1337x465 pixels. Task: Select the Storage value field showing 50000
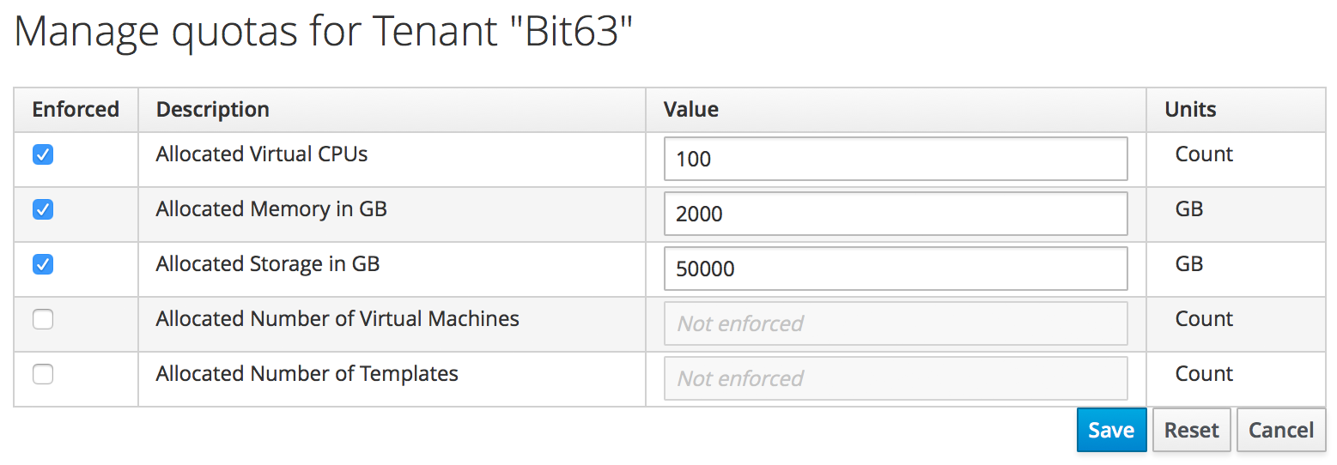point(895,269)
